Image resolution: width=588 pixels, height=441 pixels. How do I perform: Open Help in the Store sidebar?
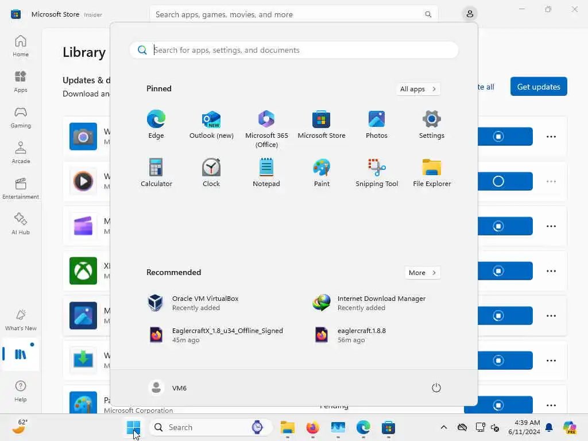click(21, 392)
